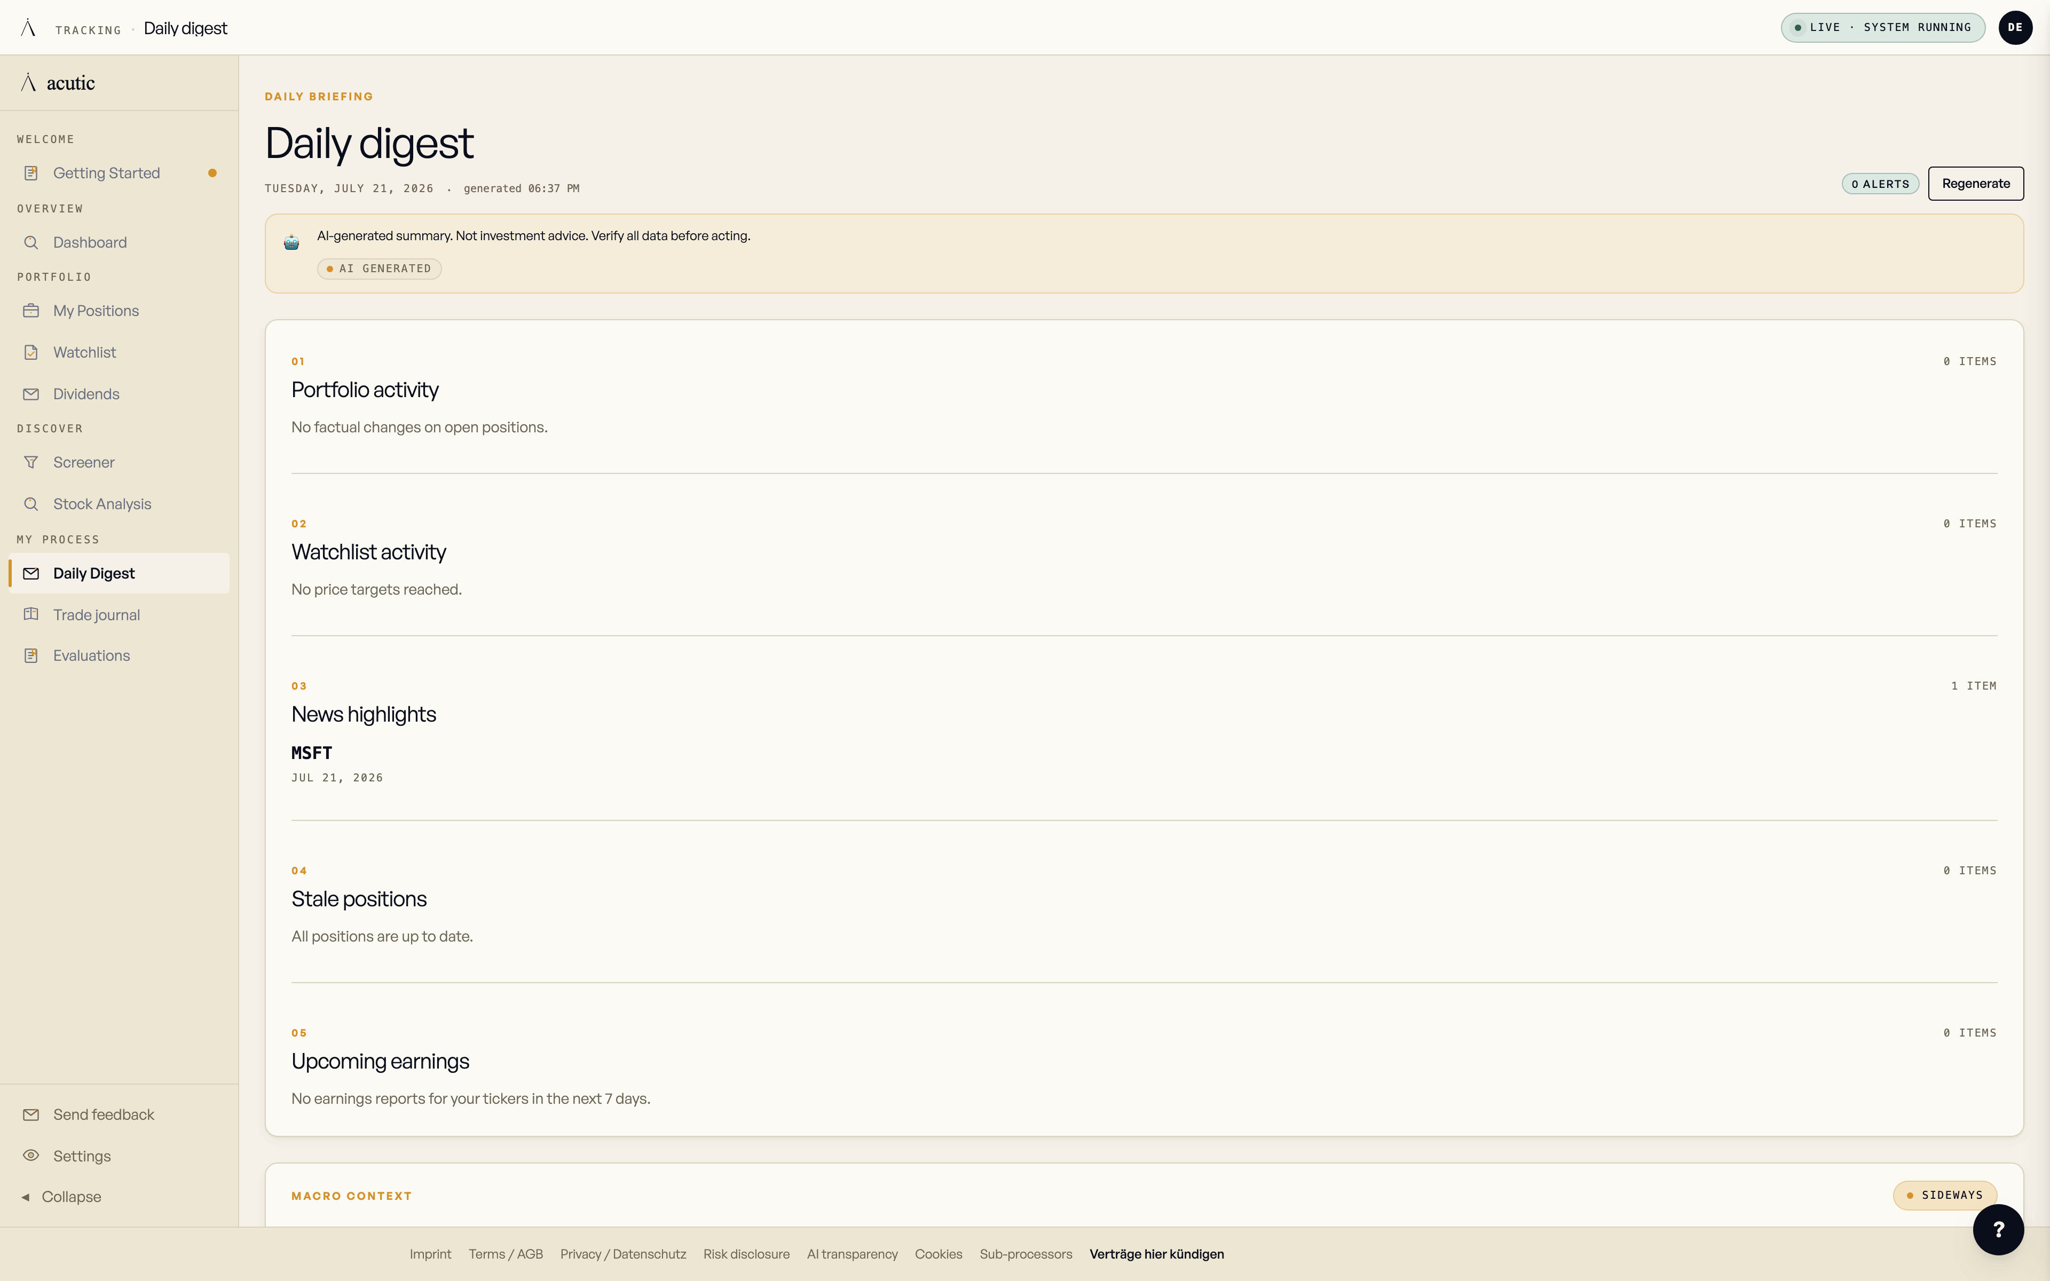Open Dashboard from the sidebar
The width and height of the screenshot is (2050, 1281).
119,242
